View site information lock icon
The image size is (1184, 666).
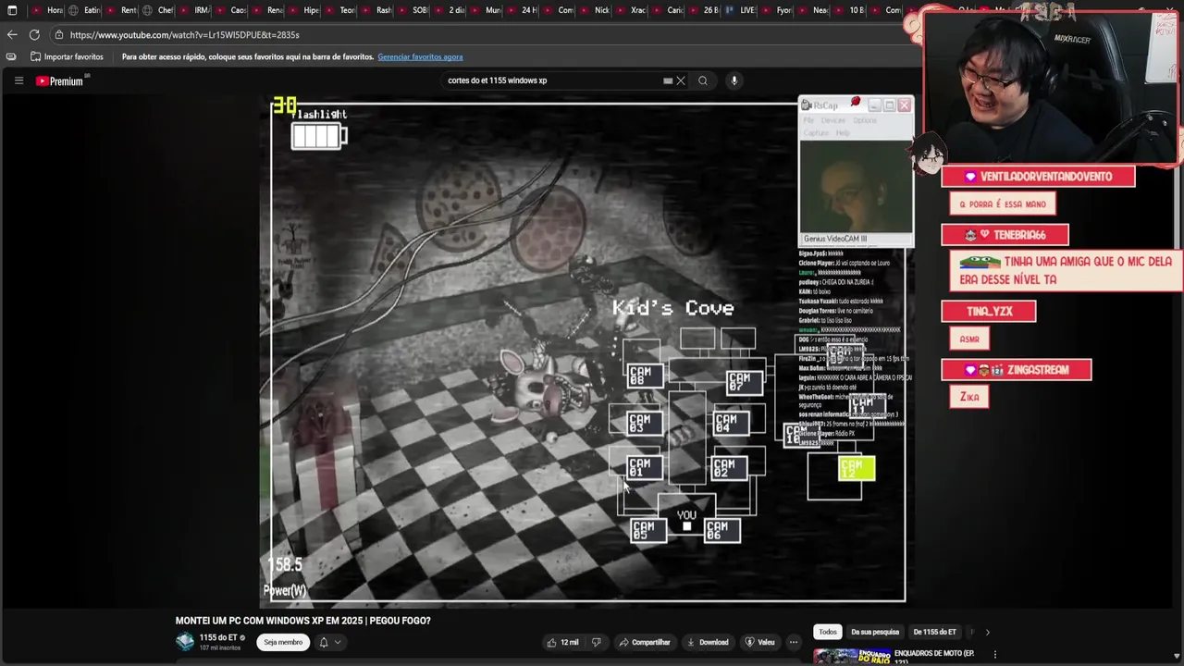point(58,34)
